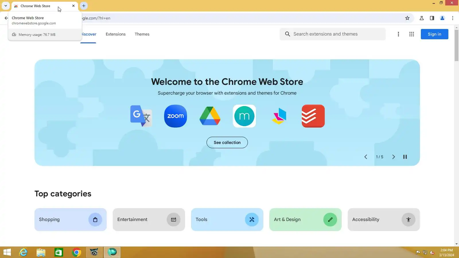The image size is (459, 258).
Task: Click the shopping bag icon
Action: [x=95, y=220]
